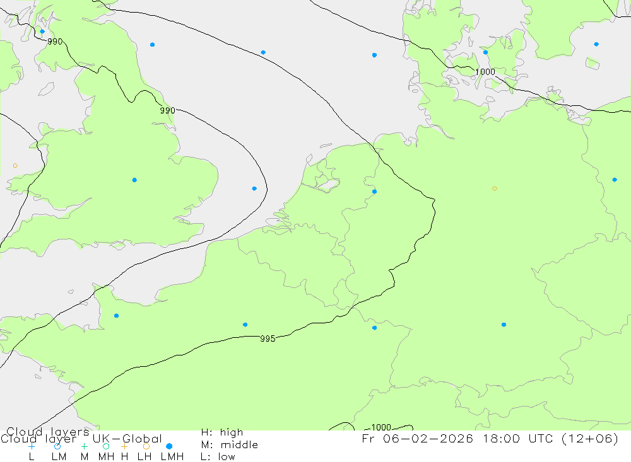Click the blue circle LM legend symbol
The height and width of the screenshot is (462, 631).
57,446
